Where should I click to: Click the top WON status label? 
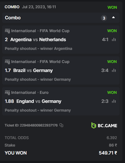112,7
